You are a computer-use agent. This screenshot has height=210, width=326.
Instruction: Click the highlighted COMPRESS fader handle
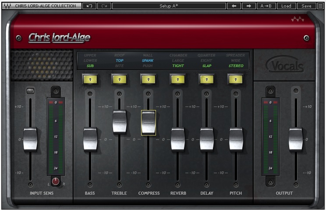point(149,122)
